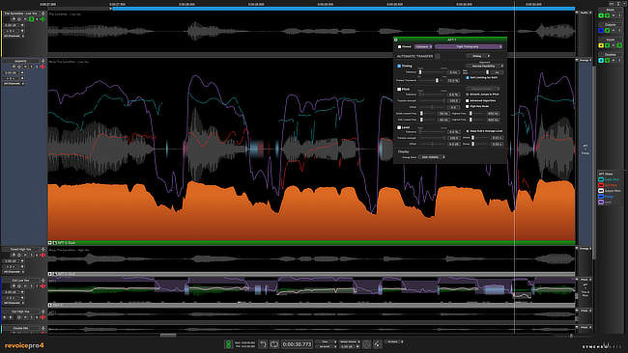
Task: Uncheck the Timing checkbox
Action: coord(399,66)
